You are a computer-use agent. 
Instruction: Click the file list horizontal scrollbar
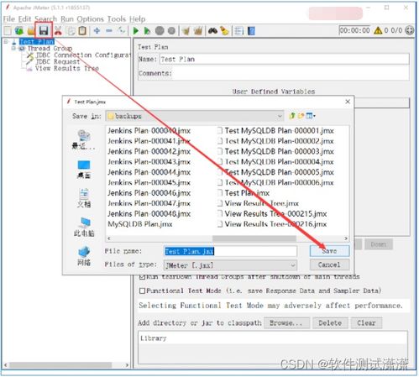pyautogui.click(x=228, y=238)
